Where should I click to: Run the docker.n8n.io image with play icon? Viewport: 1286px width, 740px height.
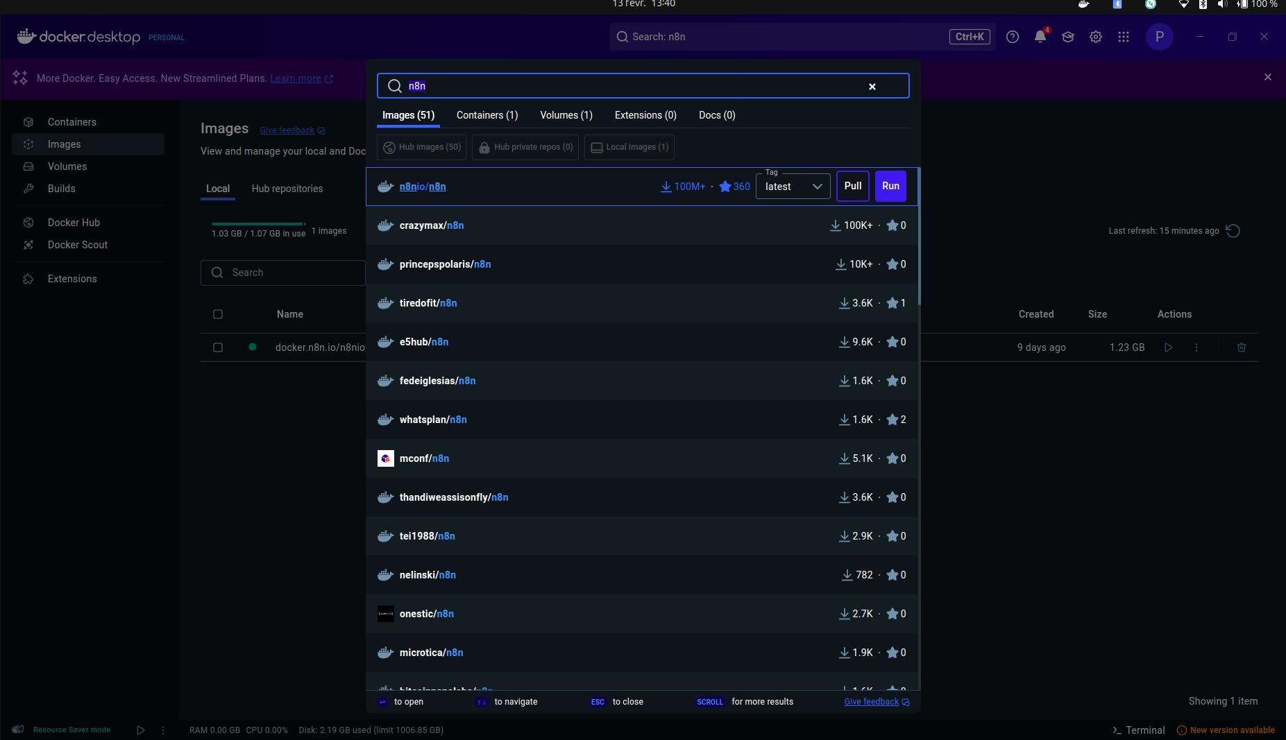(x=1169, y=347)
